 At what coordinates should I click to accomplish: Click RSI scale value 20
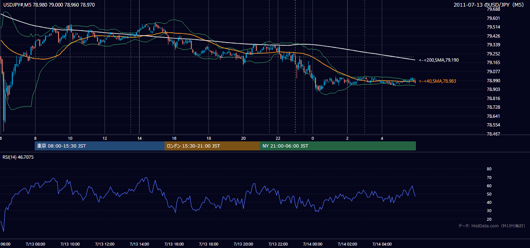tap(489, 219)
